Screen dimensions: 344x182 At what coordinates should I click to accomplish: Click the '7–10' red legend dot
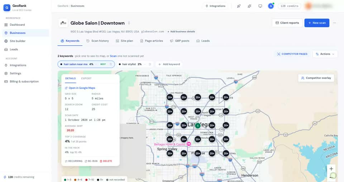(86, 180)
